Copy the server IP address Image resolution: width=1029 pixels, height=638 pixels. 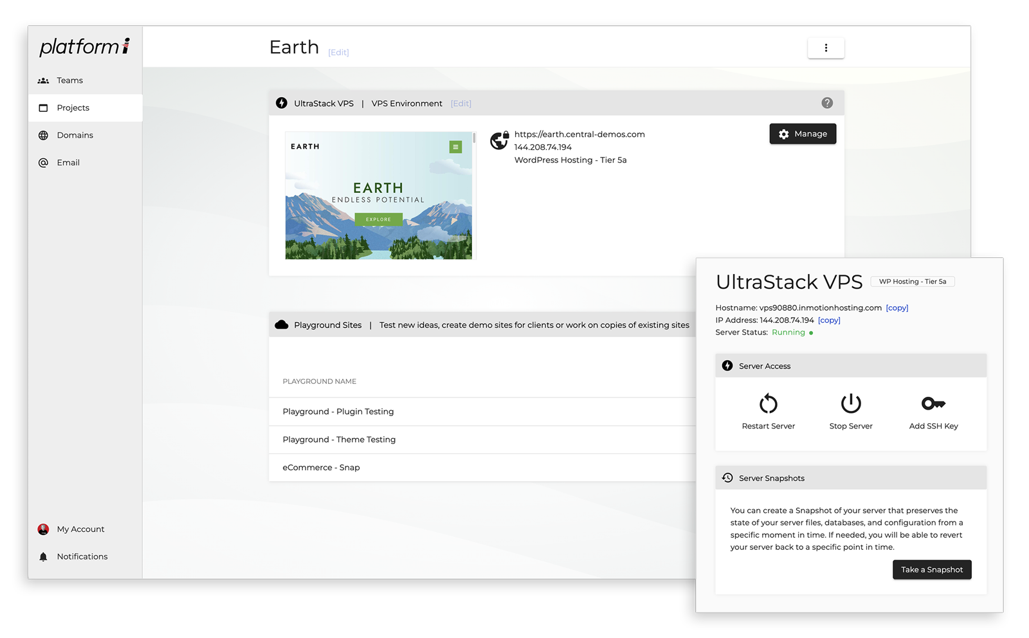pos(829,320)
